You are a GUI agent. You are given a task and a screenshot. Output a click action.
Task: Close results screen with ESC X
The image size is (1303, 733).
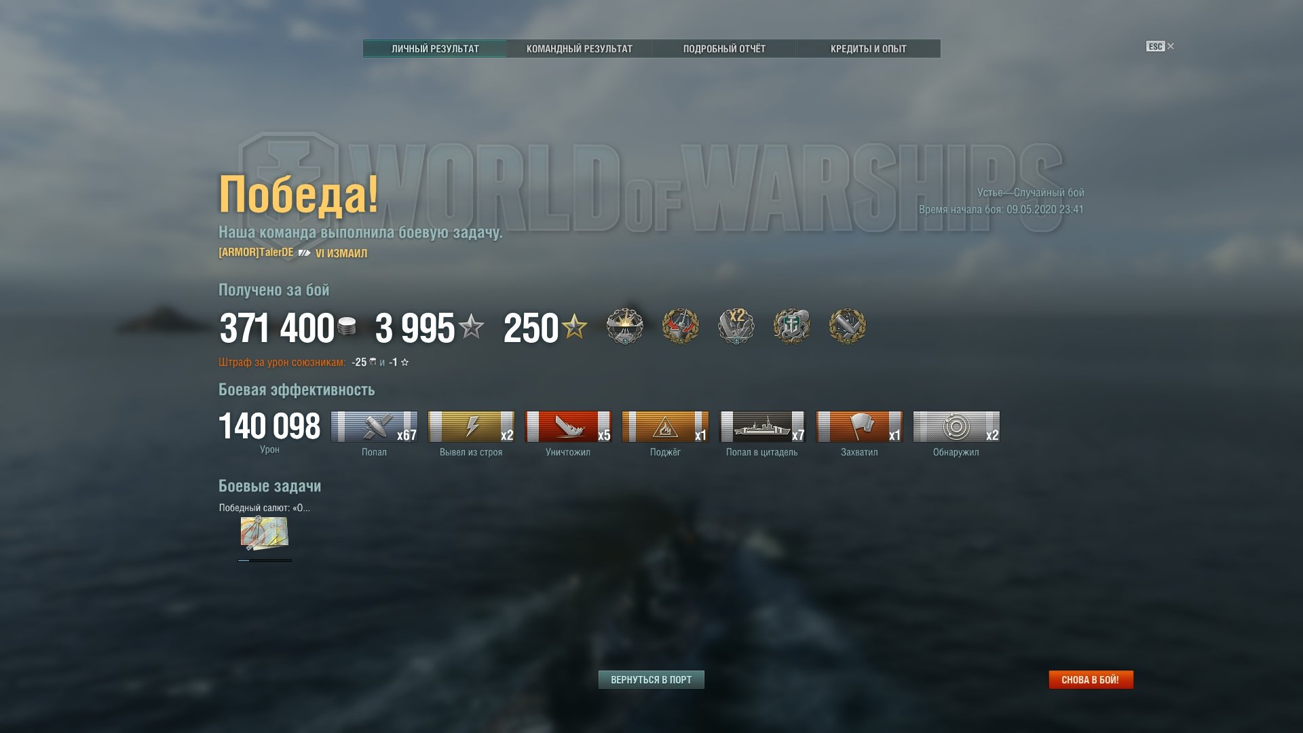pos(1160,46)
